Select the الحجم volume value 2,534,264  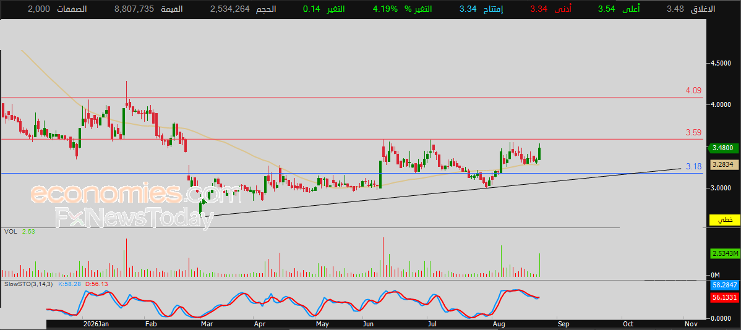click(x=229, y=9)
